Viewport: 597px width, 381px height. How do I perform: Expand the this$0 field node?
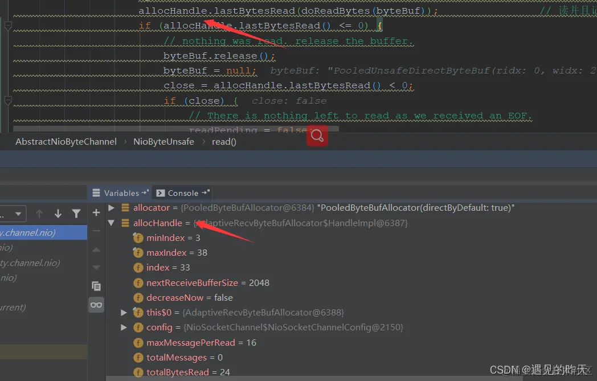click(x=124, y=313)
